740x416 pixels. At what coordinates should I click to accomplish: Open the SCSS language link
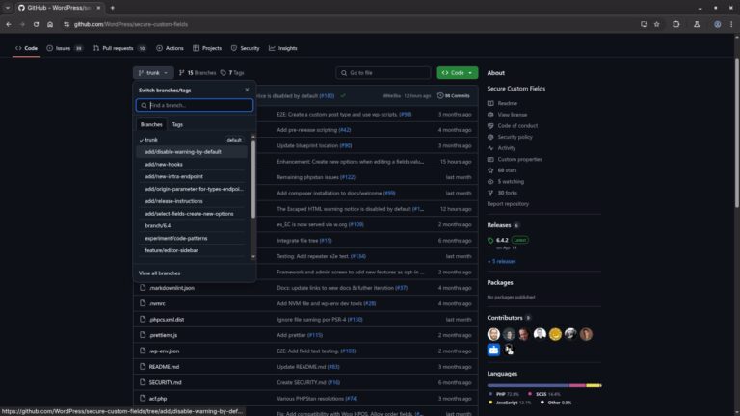[544, 394]
